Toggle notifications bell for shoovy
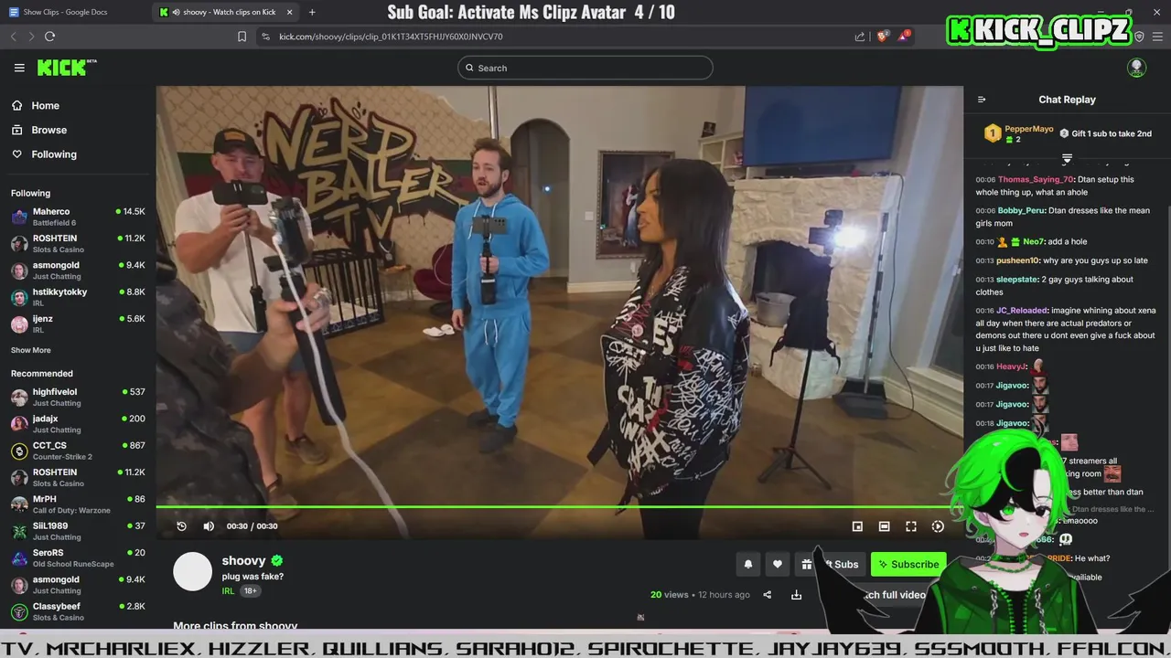The width and height of the screenshot is (1171, 658). pos(747,564)
